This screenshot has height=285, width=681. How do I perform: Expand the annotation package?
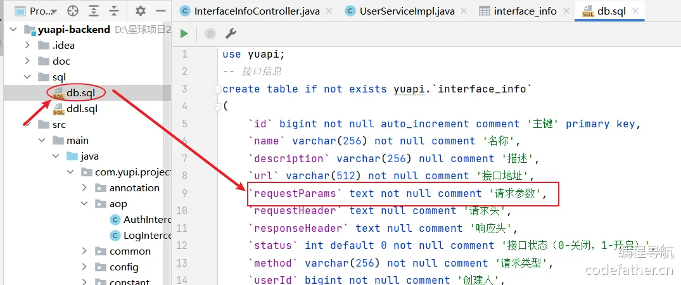(85, 187)
